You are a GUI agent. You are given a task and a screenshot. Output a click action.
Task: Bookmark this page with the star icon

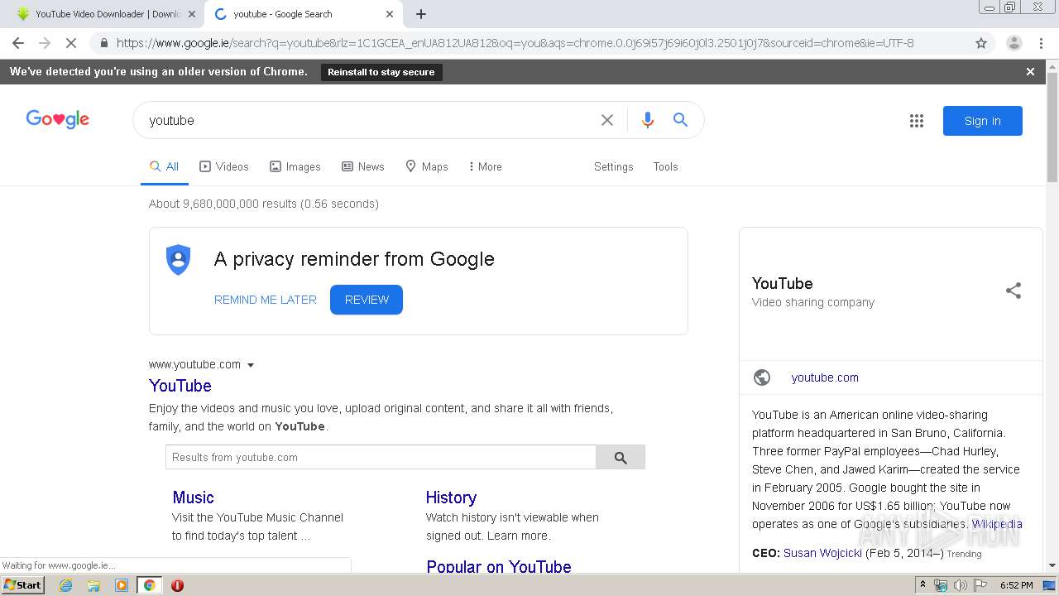tap(981, 43)
